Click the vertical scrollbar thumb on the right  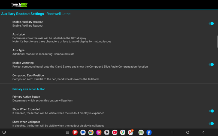[217, 42]
